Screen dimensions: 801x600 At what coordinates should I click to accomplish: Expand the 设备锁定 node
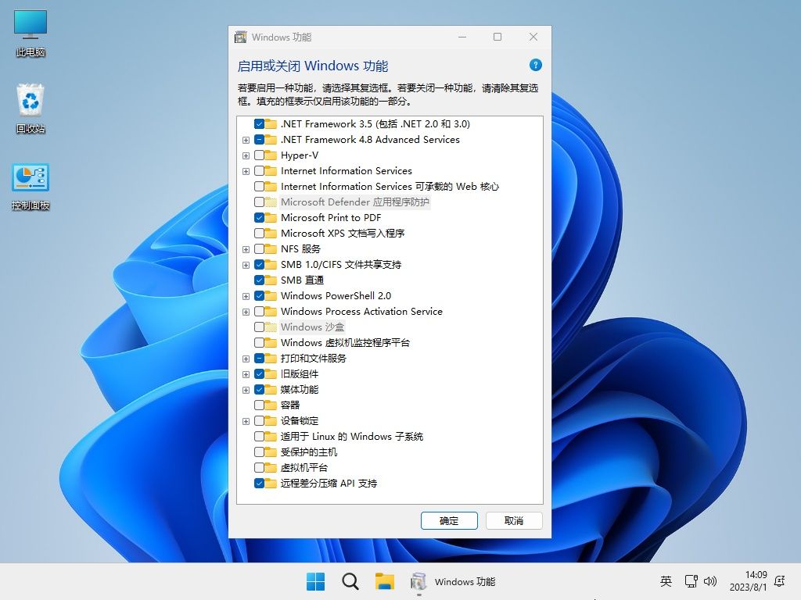[246, 421]
